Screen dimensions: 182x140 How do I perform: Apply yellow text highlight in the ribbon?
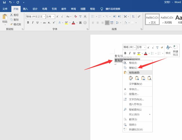coord(67,23)
